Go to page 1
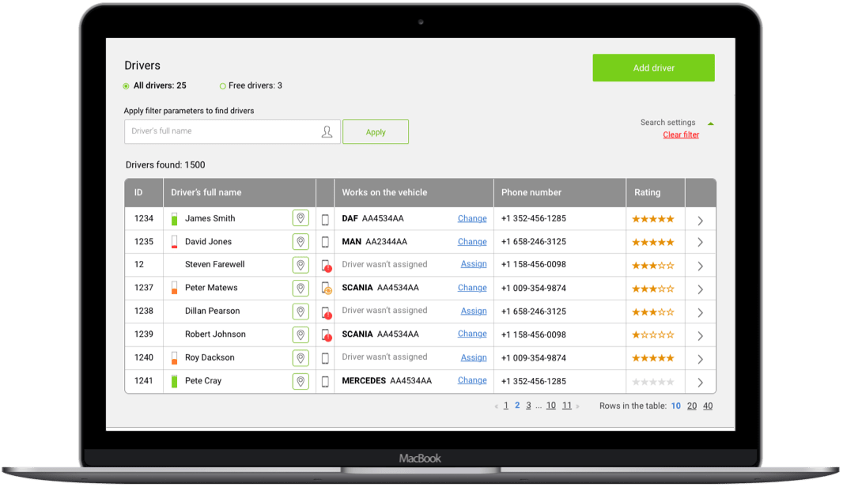The width and height of the screenshot is (843, 487). (x=506, y=406)
